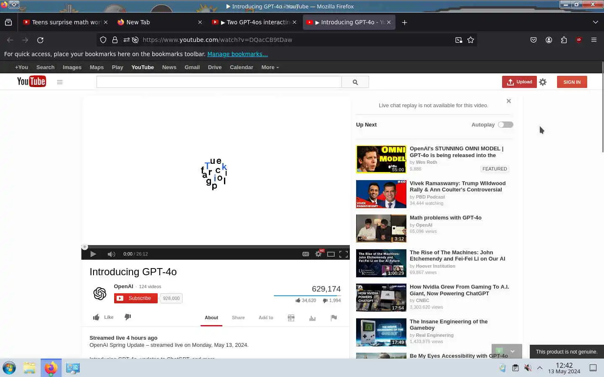Show hidden tray icons chevron

(x=540, y=368)
